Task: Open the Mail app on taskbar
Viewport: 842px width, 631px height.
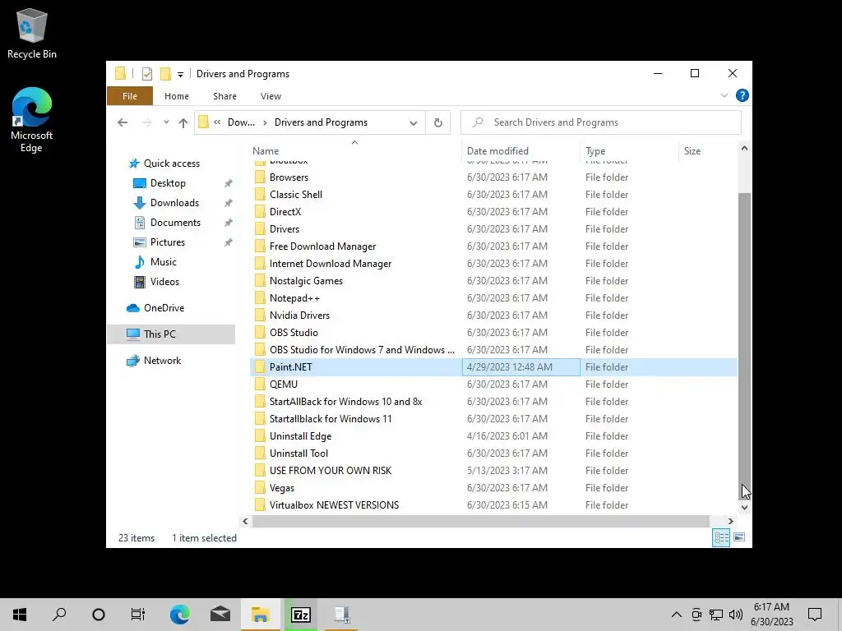Action: coord(220,615)
